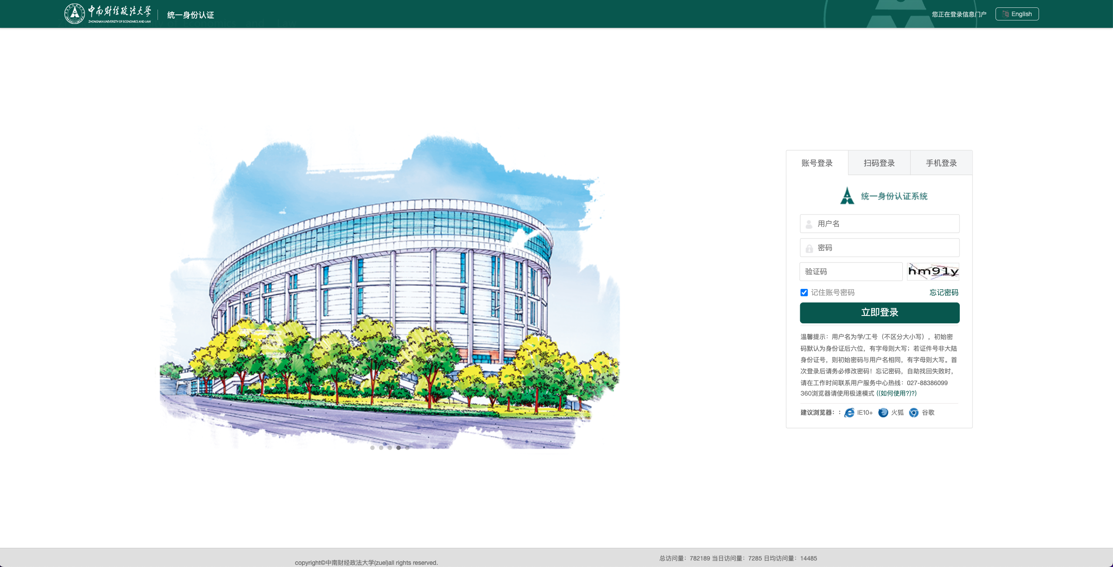Click the Chrome (谷歌) browser icon
This screenshot has height=567, width=1113.
pos(914,413)
